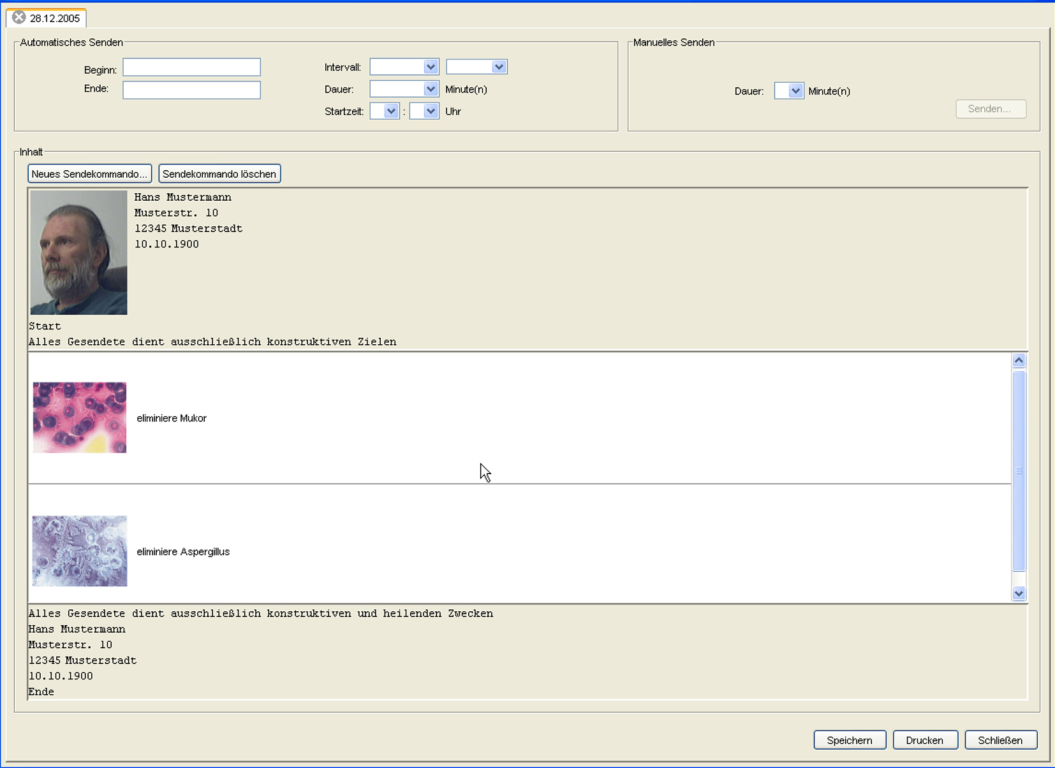
Task: Click '12345 Musterstadt' in the header address
Action: [x=188, y=228]
